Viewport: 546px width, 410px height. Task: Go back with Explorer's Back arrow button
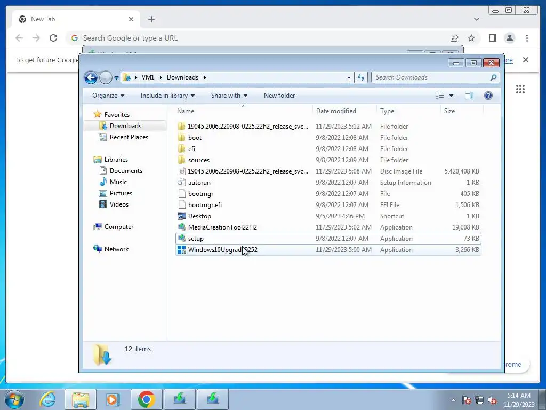[91, 77]
